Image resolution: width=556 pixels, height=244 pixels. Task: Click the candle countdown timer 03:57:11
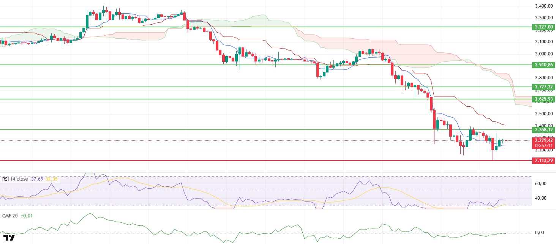(x=544, y=145)
